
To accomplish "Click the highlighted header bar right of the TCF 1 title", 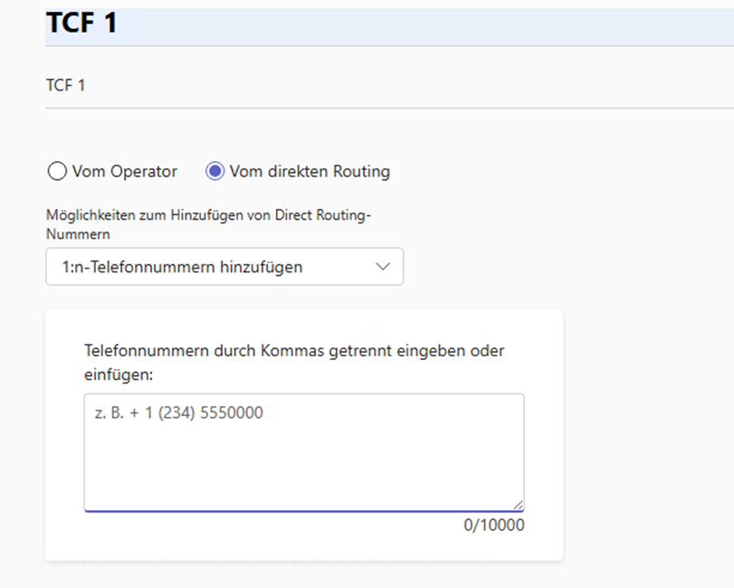I will [421, 25].
